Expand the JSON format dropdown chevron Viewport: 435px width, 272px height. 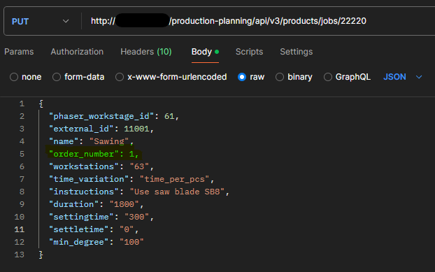click(419, 77)
